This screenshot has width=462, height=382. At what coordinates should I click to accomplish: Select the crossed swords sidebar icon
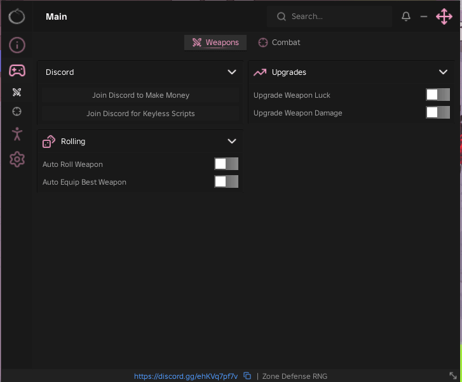point(17,93)
